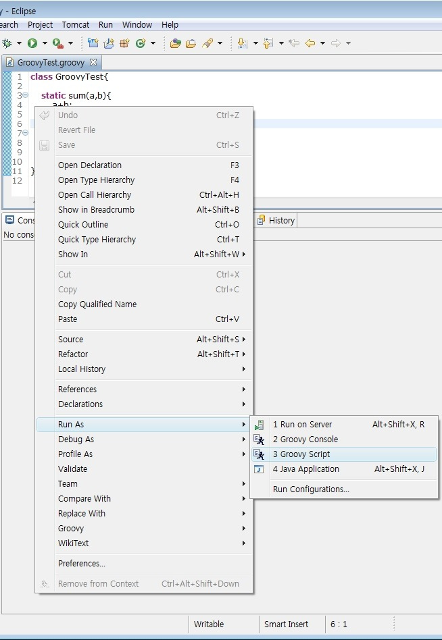Choose Open Call Hierarchy menu entry
The width and height of the screenshot is (442, 640).
tap(144, 194)
